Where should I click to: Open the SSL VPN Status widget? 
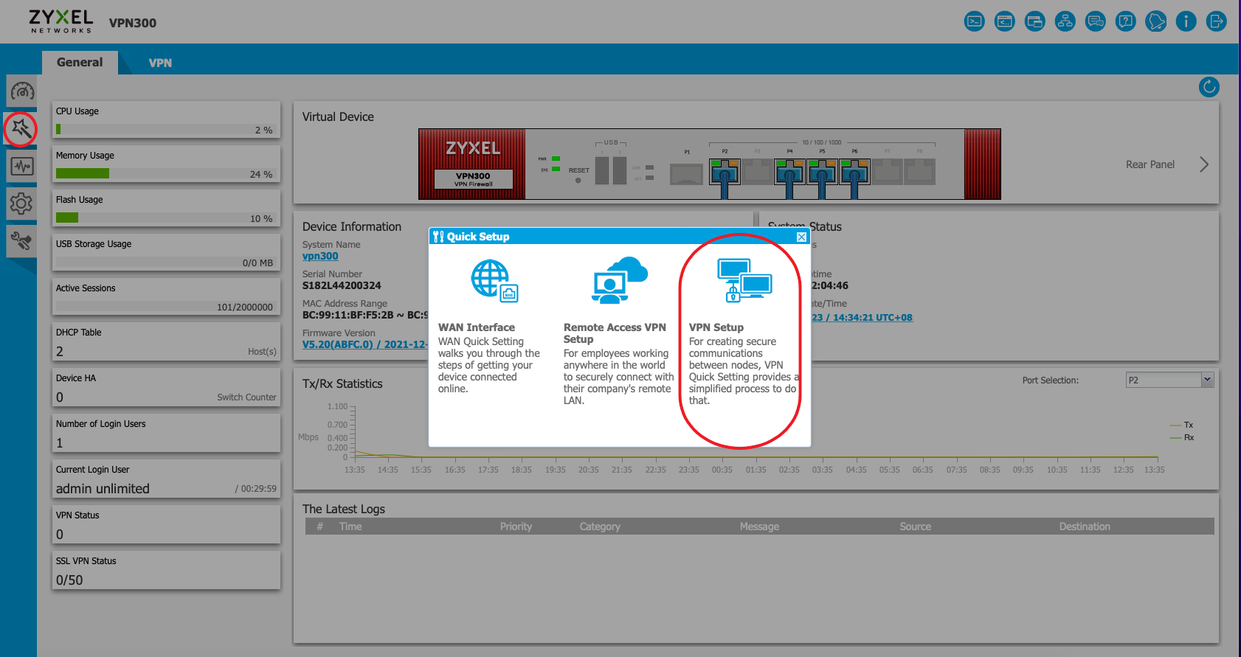(166, 571)
